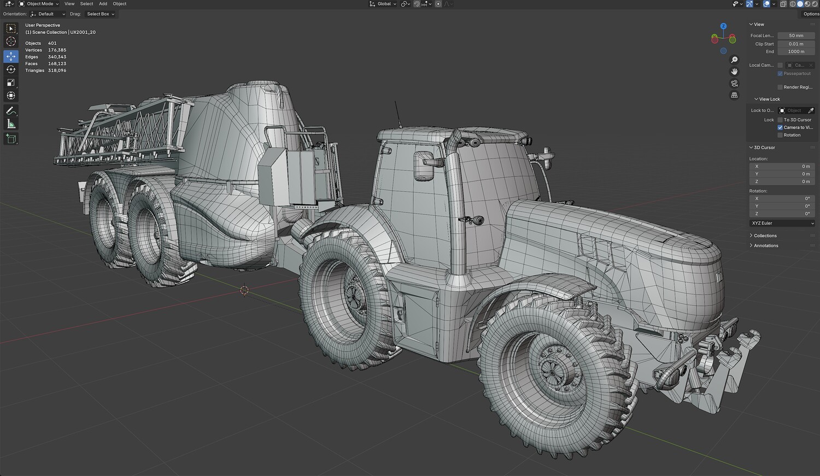Screen dimensions: 820x476
Task: Enable Lock To 3D Cursor checkbox
Action: [x=780, y=120]
